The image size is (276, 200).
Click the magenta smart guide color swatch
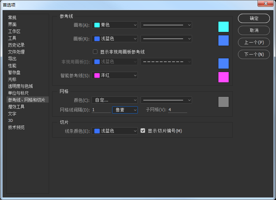tap(224, 77)
